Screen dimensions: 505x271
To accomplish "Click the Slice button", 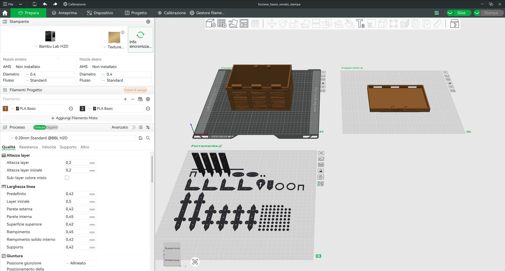I will [461, 13].
